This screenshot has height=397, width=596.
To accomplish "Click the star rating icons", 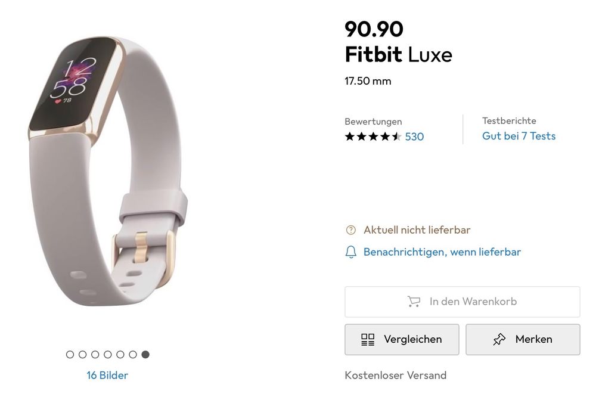I will pos(373,137).
